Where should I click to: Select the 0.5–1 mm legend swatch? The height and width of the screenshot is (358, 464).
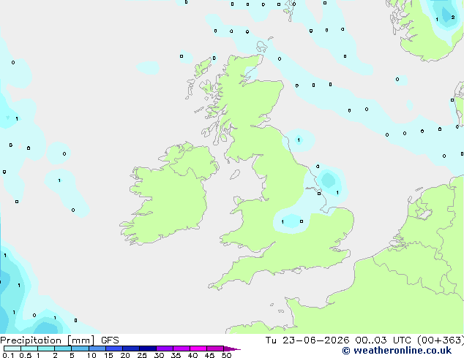tap(29, 349)
